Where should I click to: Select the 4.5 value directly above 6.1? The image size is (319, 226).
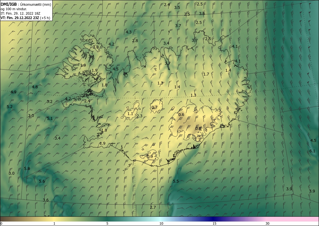coord(313,141)
